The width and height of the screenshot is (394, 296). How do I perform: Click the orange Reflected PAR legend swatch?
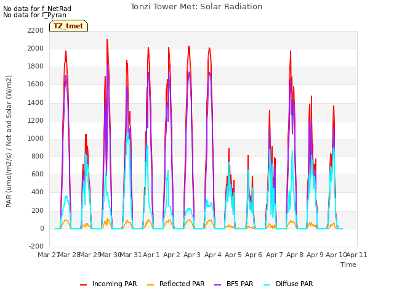click(x=150, y=285)
